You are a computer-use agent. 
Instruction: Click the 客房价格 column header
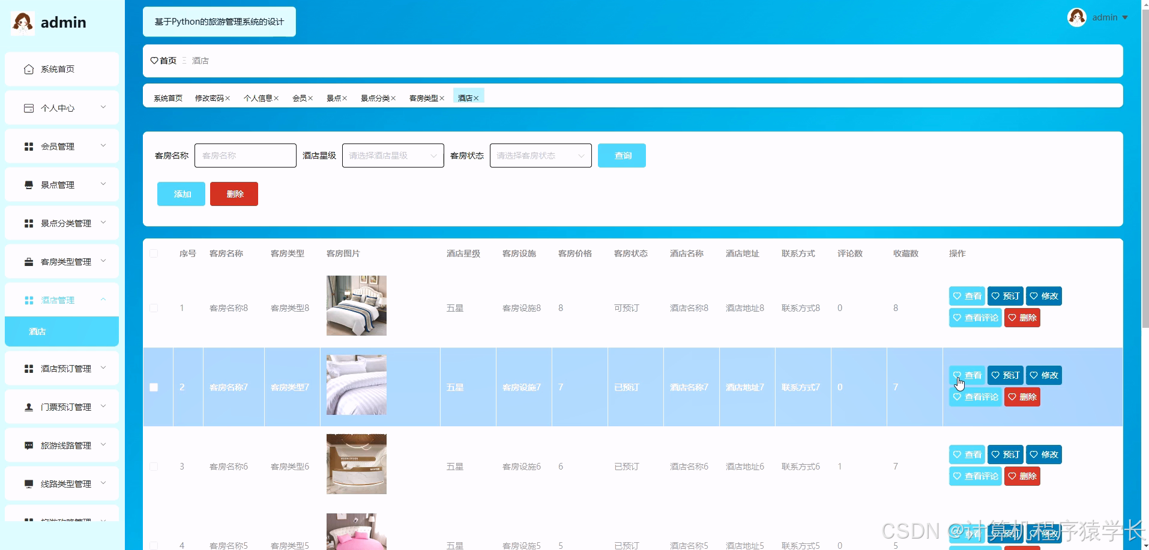click(574, 253)
